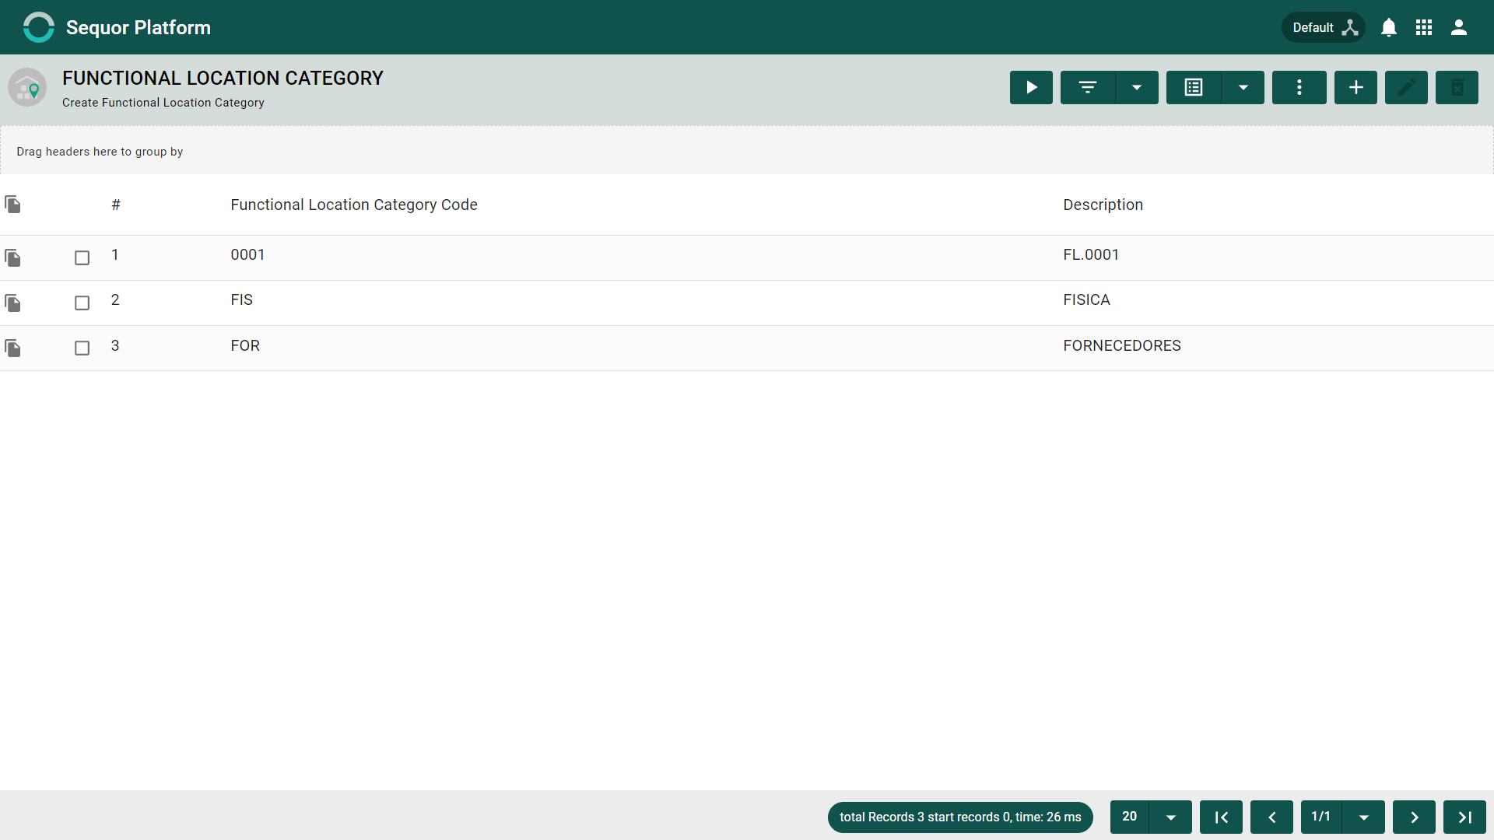Click row number 2 cell
This screenshot has height=840, width=1494.
pyautogui.click(x=115, y=300)
